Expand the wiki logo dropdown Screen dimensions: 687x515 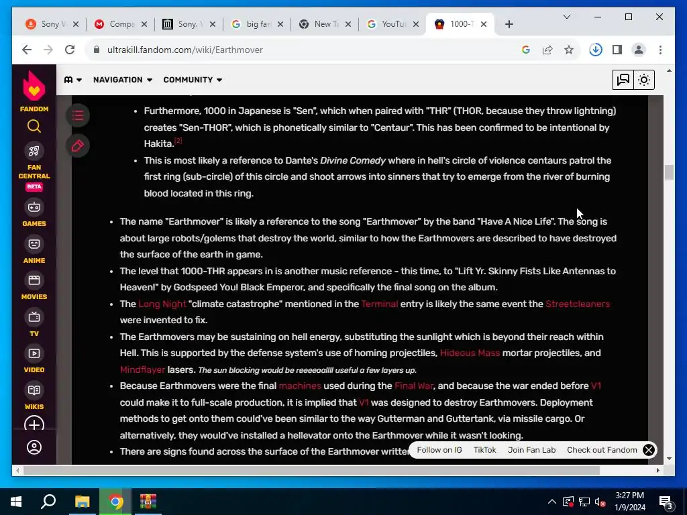point(73,80)
